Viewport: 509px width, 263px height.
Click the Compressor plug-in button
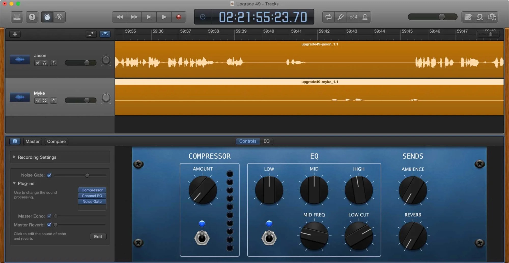pyautogui.click(x=92, y=190)
